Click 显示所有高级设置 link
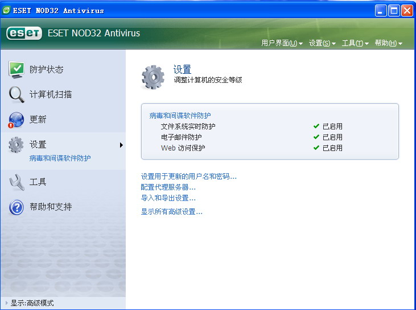This screenshot has width=416, height=310. pos(172,212)
